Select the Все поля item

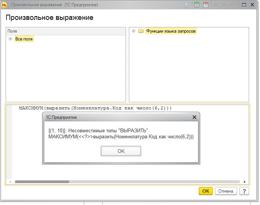[x=24, y=39]
